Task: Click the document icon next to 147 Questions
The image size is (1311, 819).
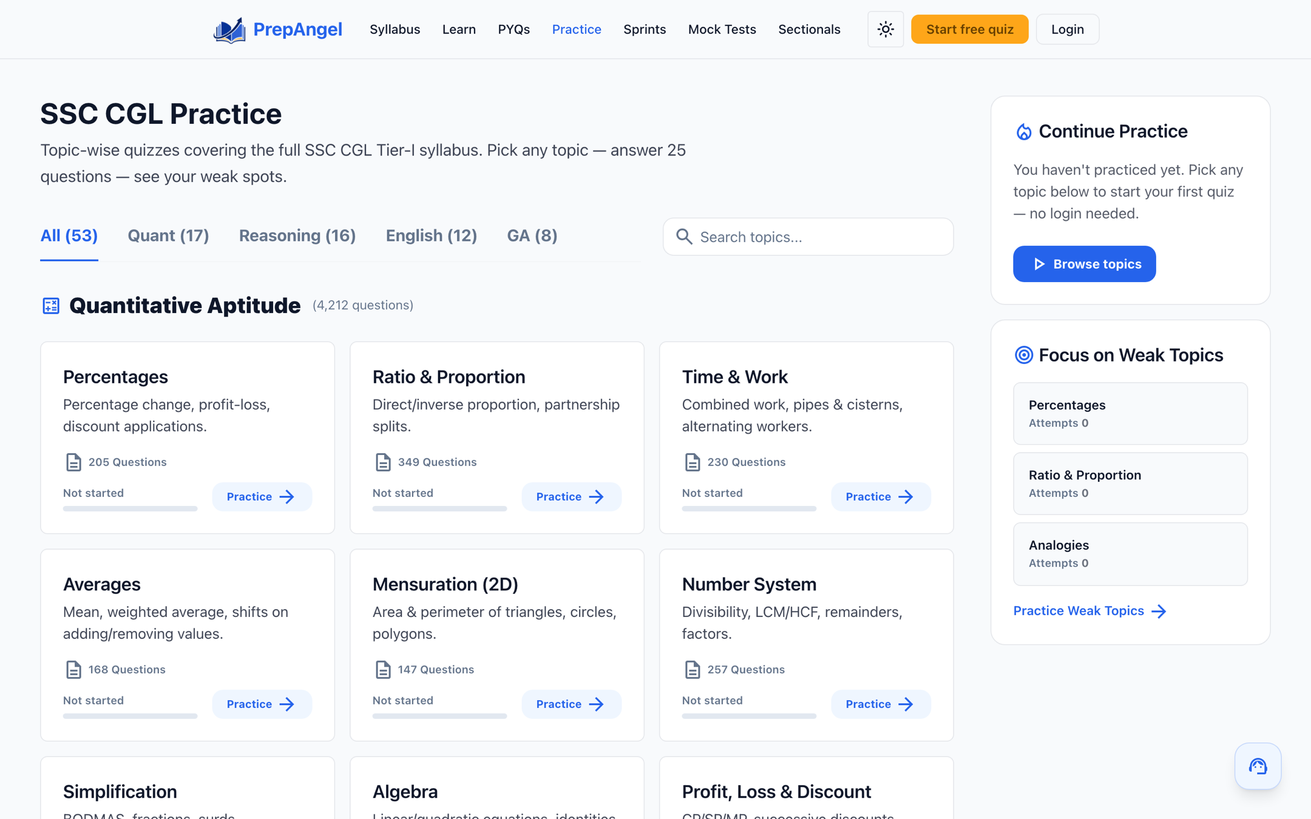Action: click(383, 670)
